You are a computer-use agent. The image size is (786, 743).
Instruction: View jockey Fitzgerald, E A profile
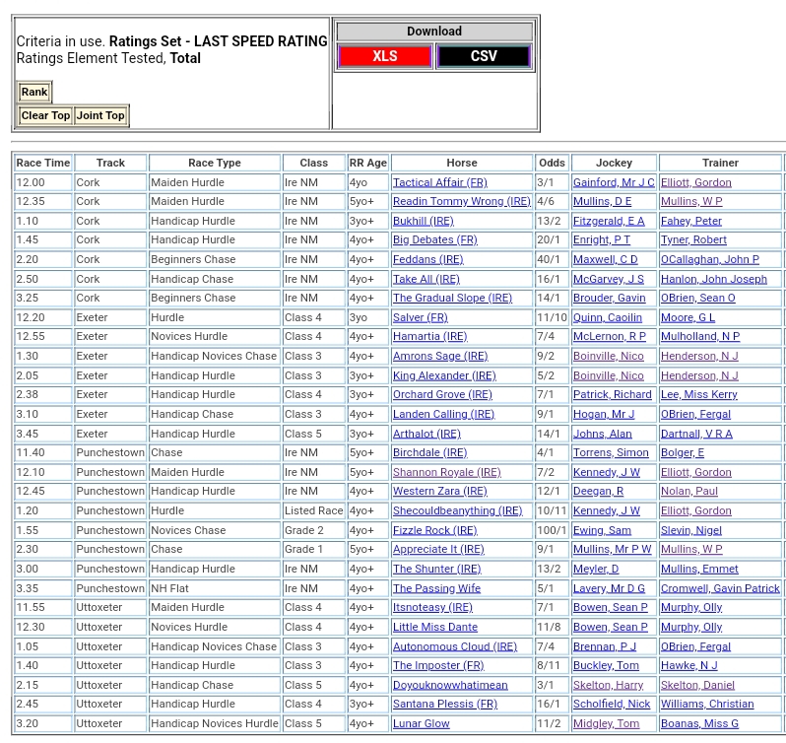pos(609,222)
